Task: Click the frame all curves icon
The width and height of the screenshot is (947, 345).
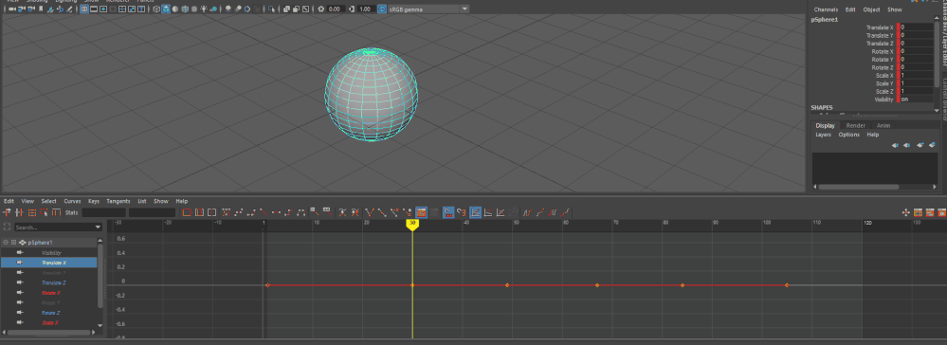Action: 187,212
